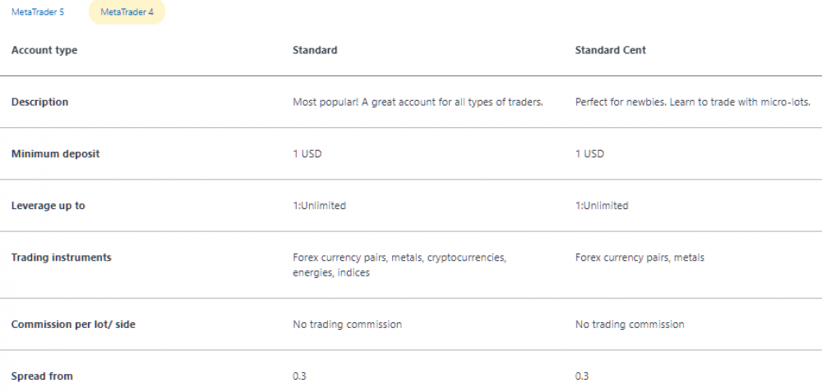Click the Spread from row label
The width and height of the screenshot is (822, 392).
pyautogui.click(x=42, y=376)
